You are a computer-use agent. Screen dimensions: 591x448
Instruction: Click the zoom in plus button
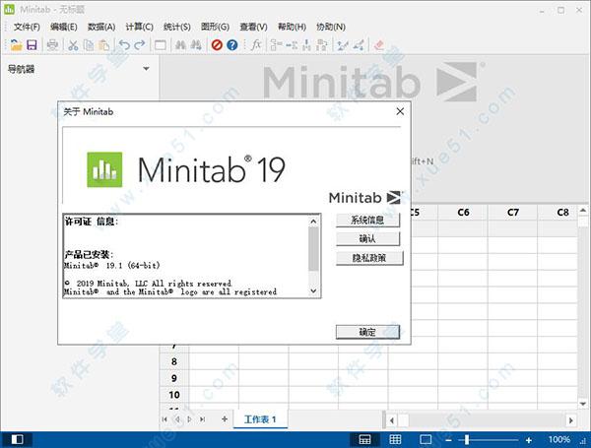[x=529, y=440]
